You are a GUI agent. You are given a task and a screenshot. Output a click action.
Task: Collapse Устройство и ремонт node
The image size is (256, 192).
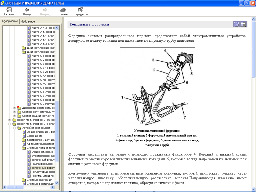coord(14,128)
